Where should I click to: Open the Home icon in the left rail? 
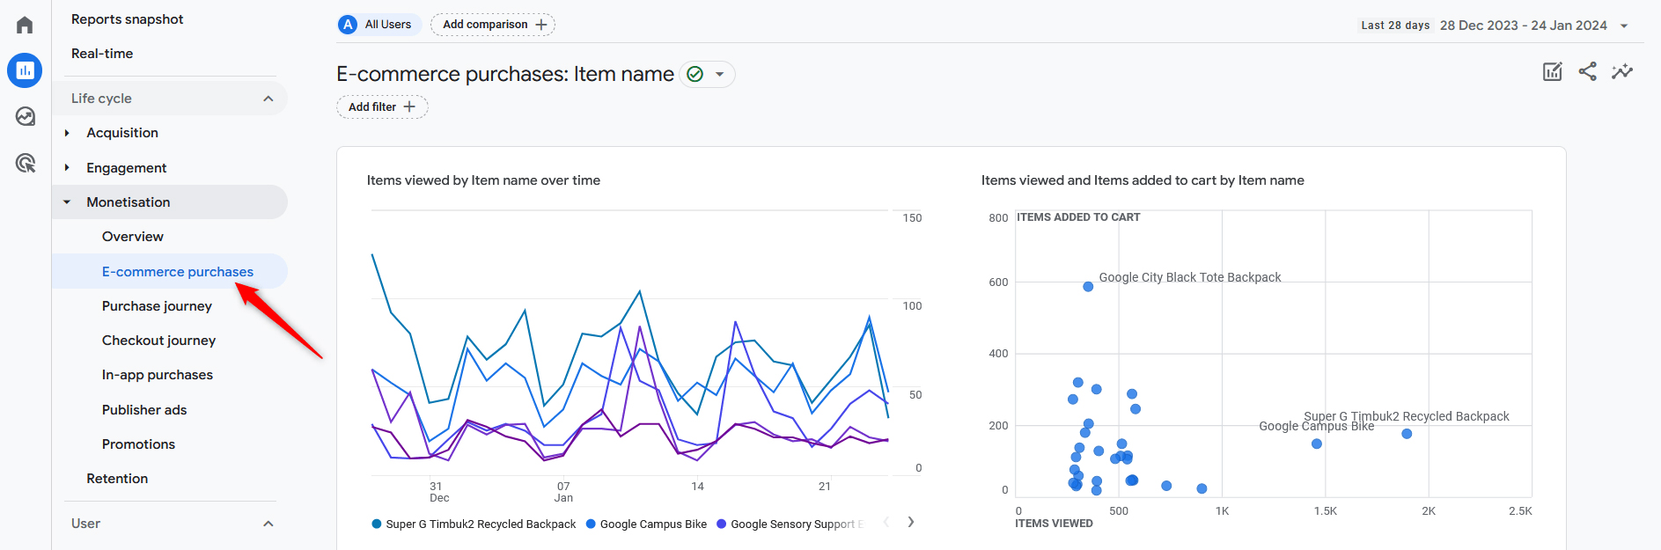[x=25, y=25]
